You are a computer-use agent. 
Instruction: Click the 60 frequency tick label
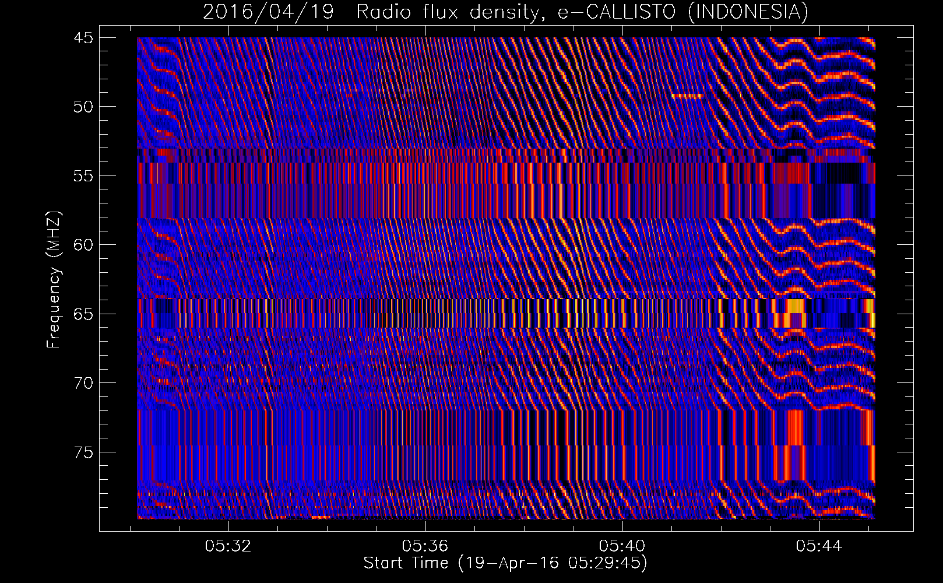click(83, 245)
